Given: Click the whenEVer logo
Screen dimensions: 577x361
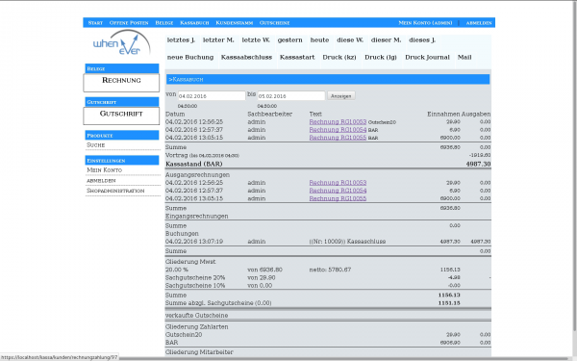Looking at the screenshot, I should click(x=122, y=43).
